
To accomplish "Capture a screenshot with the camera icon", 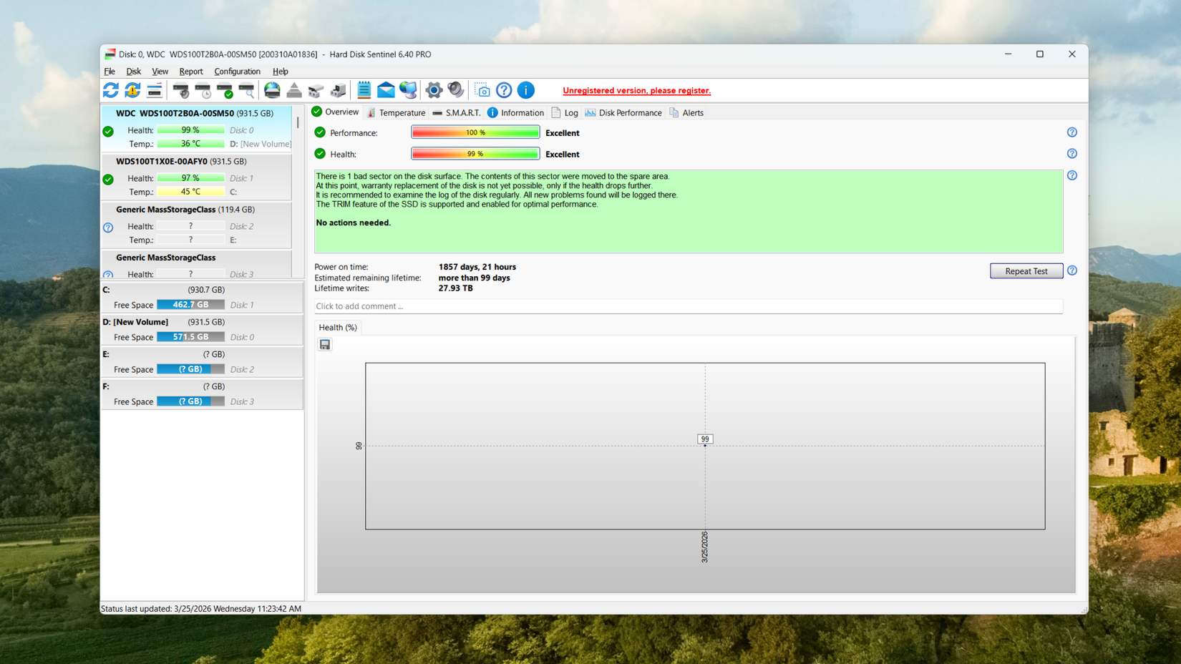I will 482,90.
